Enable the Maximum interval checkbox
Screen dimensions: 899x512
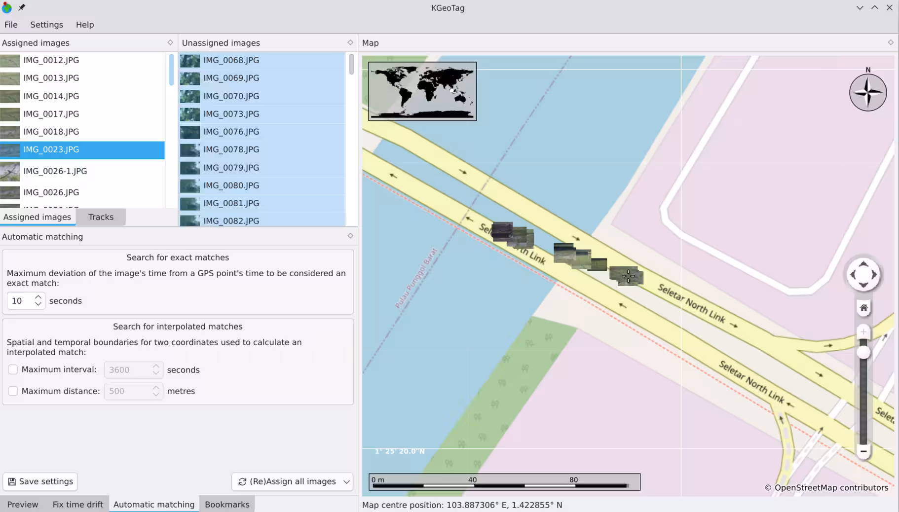click(13, 369)
